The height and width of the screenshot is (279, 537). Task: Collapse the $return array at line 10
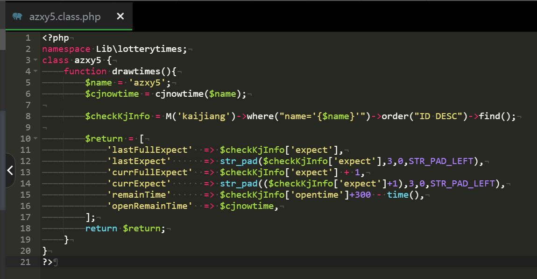(35, 139)
